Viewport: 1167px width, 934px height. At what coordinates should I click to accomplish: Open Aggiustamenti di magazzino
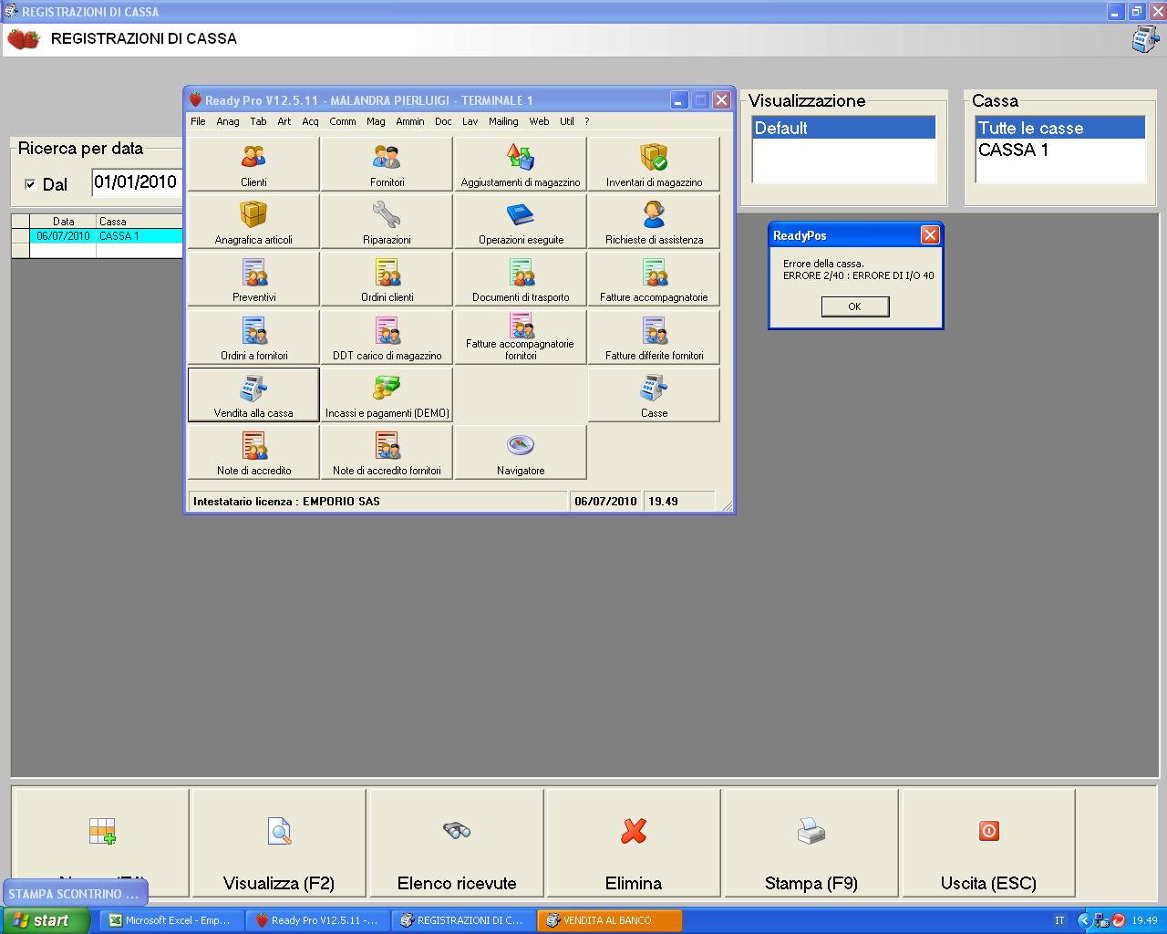pos(521,163)
